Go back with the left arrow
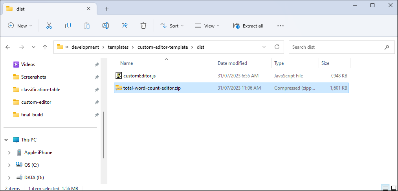398x191 pixels. click(8, 47)
